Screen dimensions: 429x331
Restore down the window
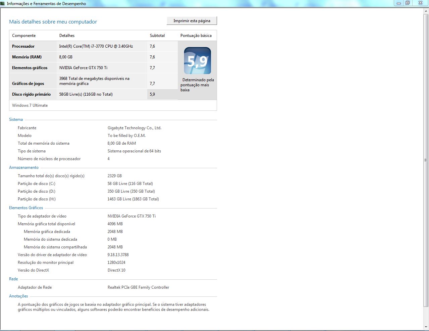coord(408,3)
